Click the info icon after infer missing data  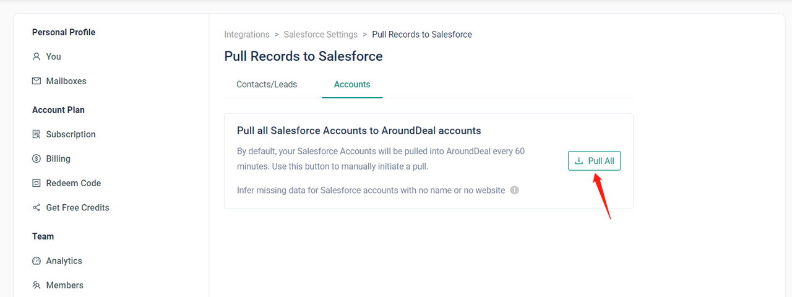[x=514, y=190]
